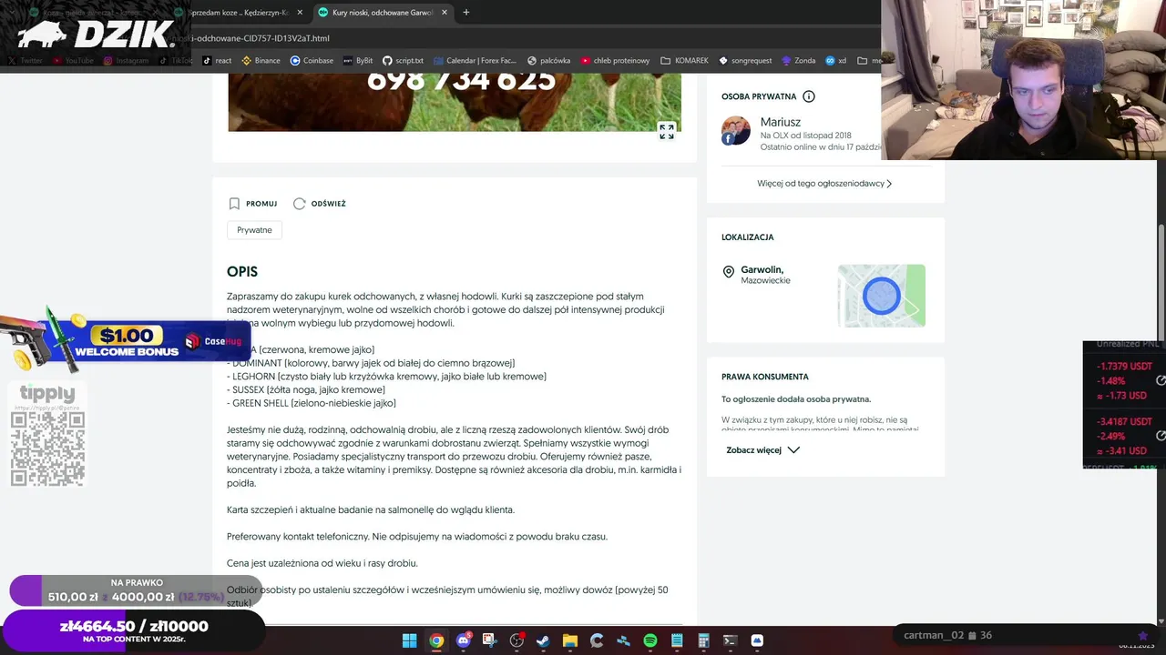1166x655 pixels.
Task: Open File Explorer from the taskbar
Action: point(569,640)
